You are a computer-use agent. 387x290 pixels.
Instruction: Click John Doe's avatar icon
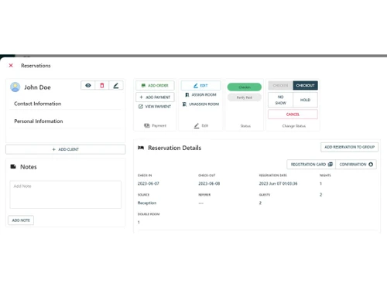[15, 87]
